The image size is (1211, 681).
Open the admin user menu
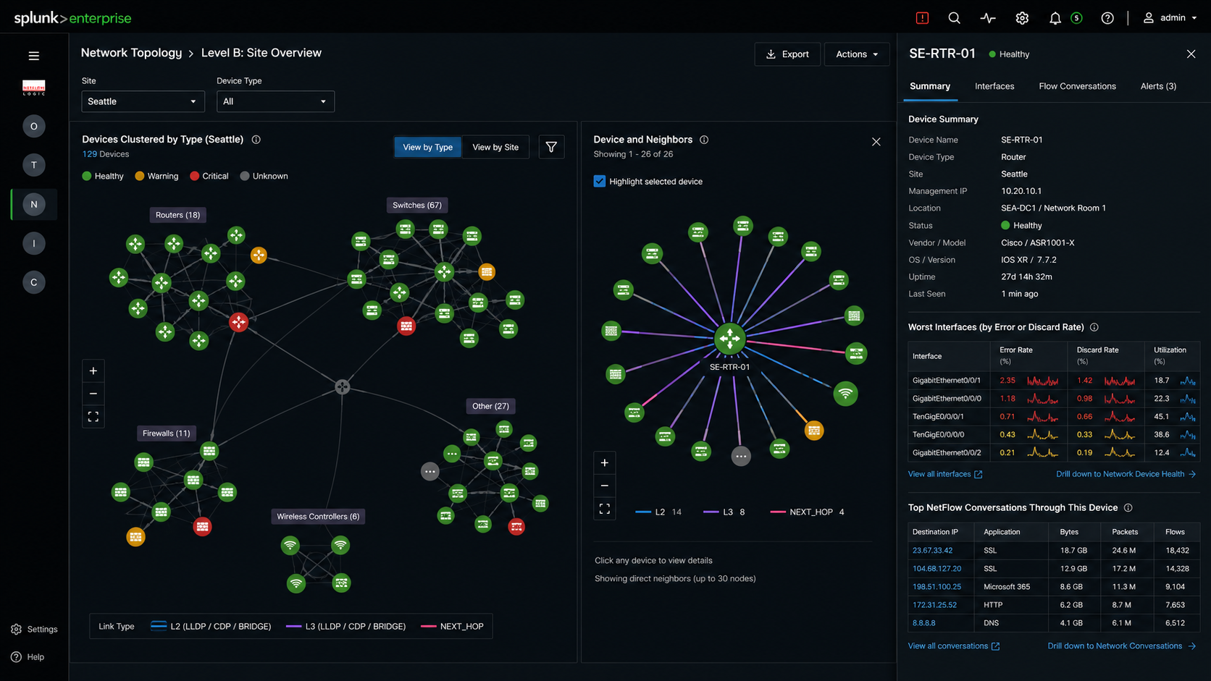pos(1170,18)
